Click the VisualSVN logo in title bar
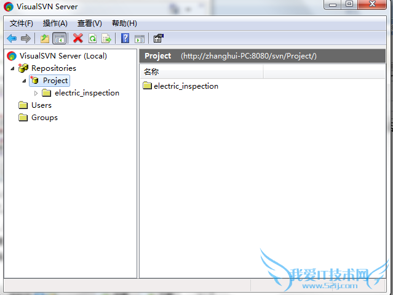This screenshot has width=393, height=295. pos(9,7)
